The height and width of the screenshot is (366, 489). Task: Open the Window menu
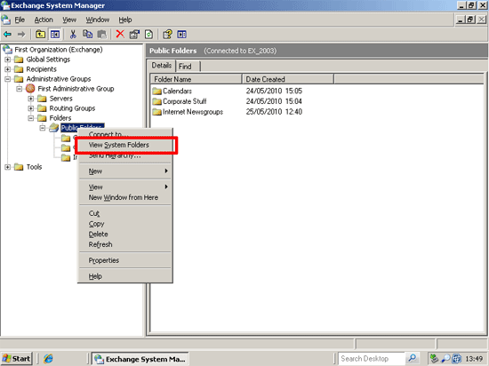[x=98, y=20]
